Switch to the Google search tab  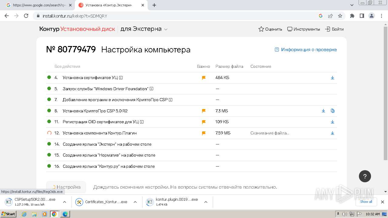(39, 5)
